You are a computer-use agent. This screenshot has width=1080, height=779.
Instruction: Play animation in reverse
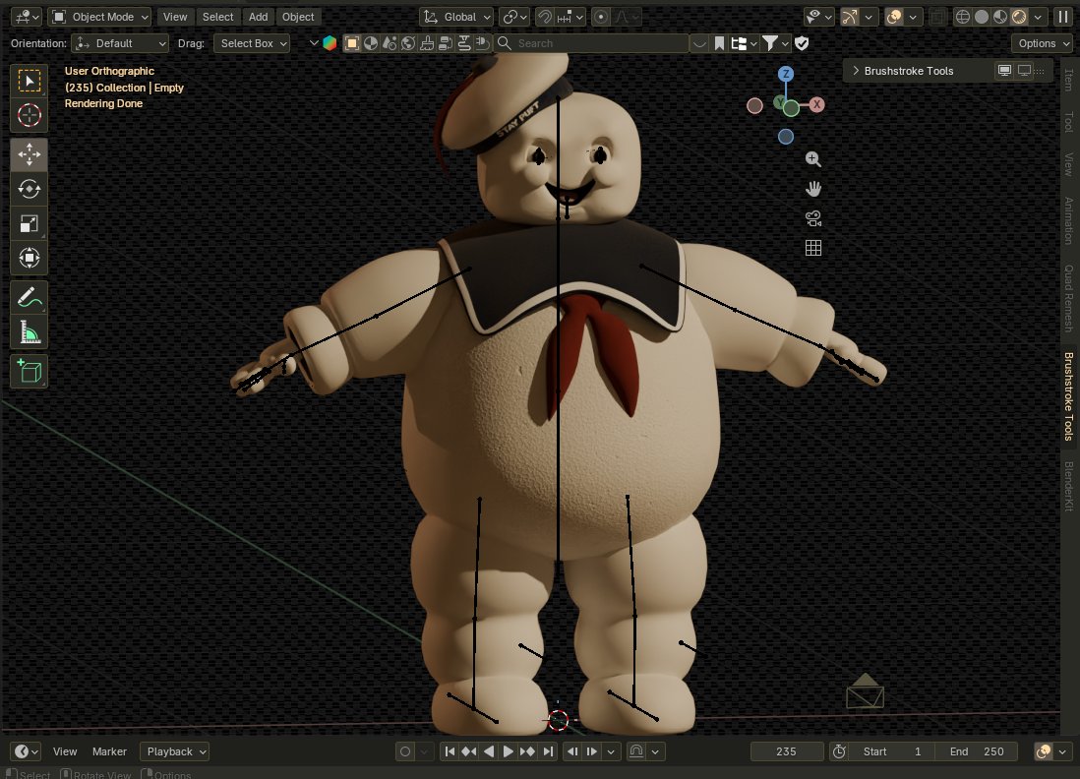(x=488, y=751)
